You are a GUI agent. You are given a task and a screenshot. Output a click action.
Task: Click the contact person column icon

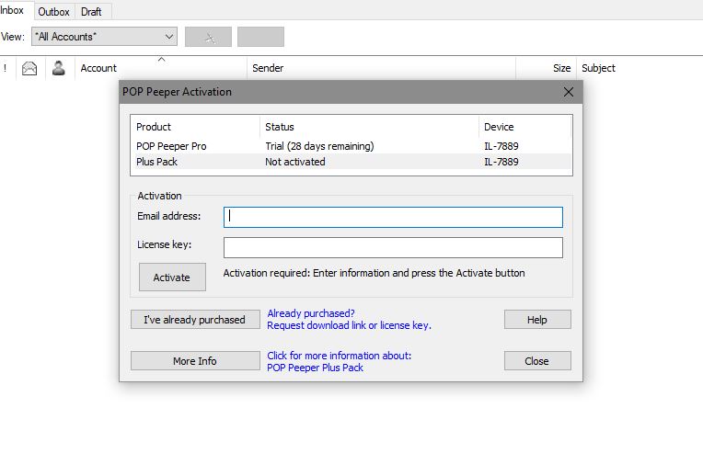tap(59, 68)
